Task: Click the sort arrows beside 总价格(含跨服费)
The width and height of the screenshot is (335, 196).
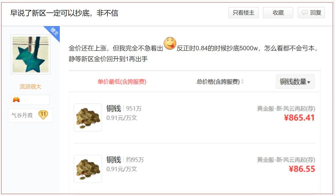Action: 242,82
